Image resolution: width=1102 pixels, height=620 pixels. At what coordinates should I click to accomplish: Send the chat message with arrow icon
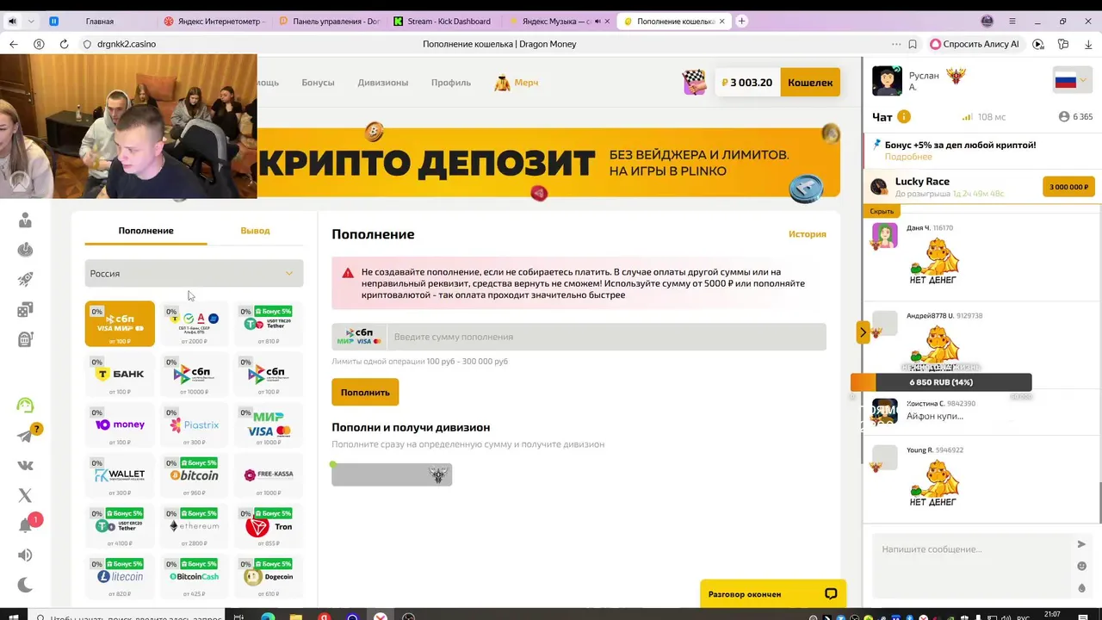click(1081, 544)
